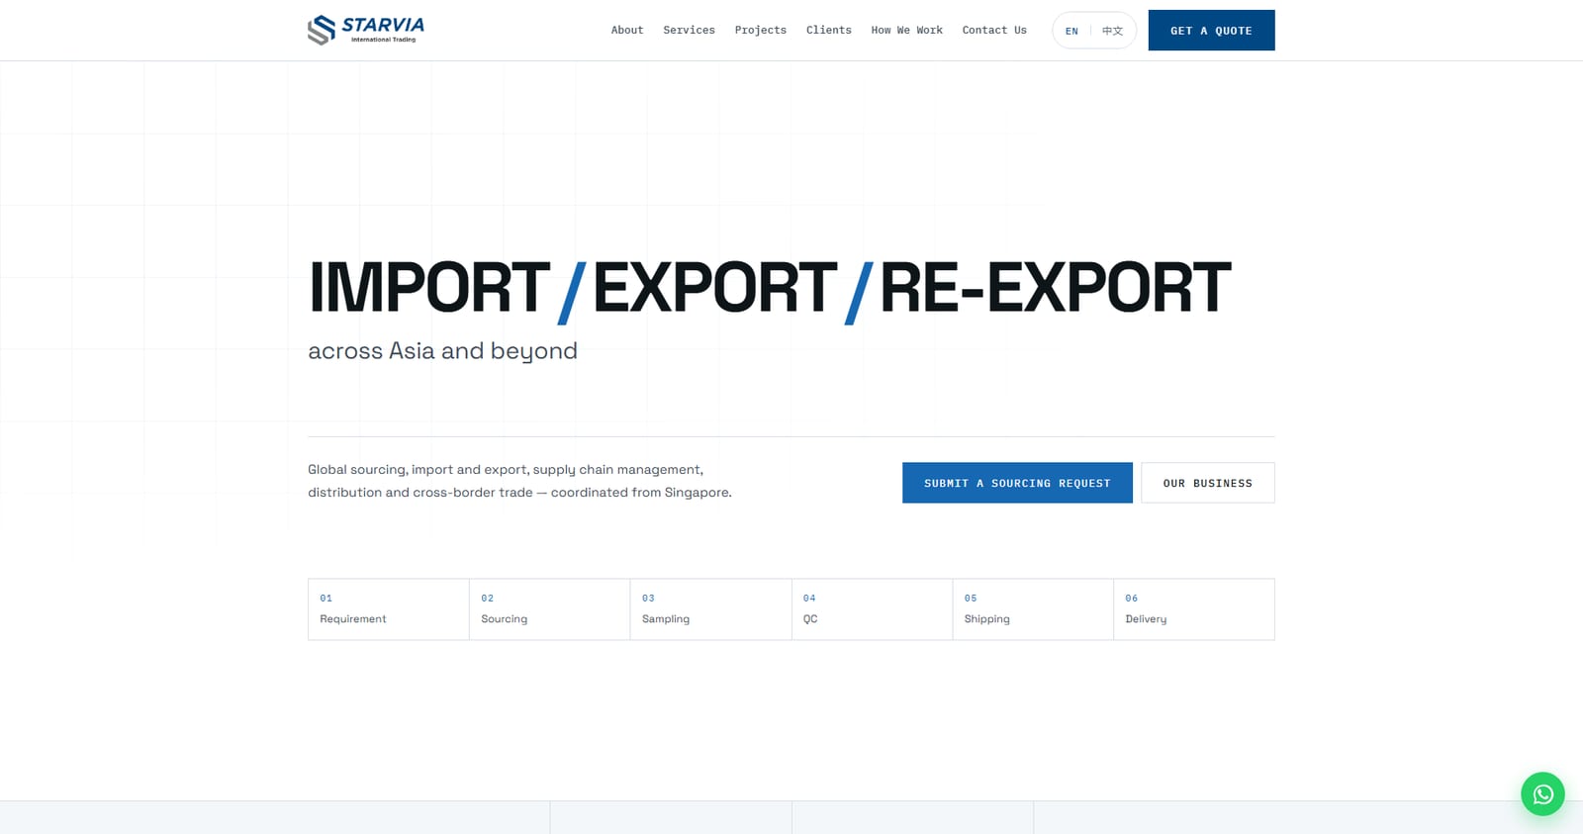The width and height of the screenshot is (1583, 834).
Task: Open the WhatsApp chat floating button
Action: (x=1542, y=793)
